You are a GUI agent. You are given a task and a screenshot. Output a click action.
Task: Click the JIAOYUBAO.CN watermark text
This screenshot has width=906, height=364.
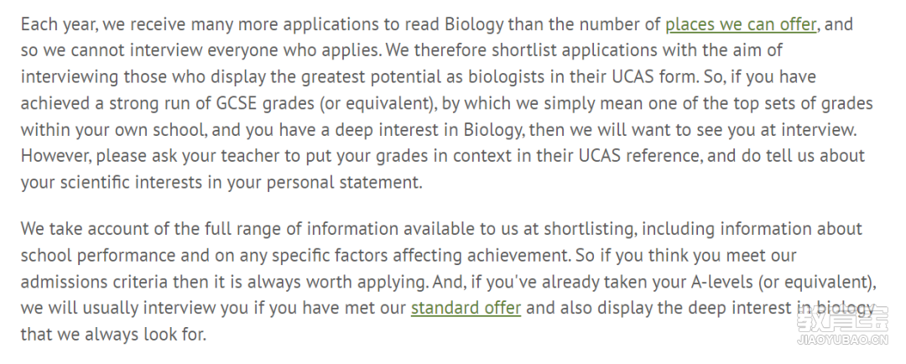tap(842, 340)
